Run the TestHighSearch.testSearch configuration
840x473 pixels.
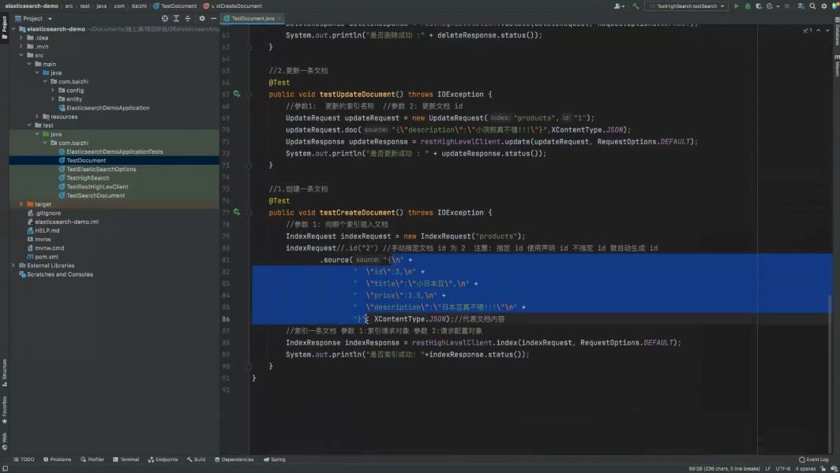click(736, 6)
